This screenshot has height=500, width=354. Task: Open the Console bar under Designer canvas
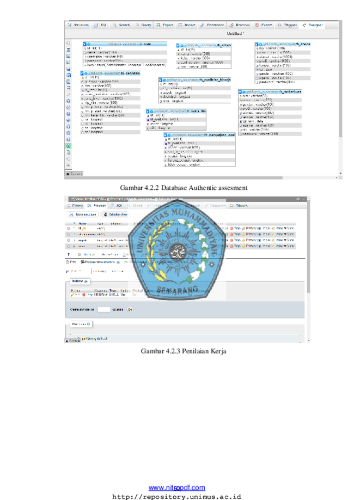[x=74, y=174]
